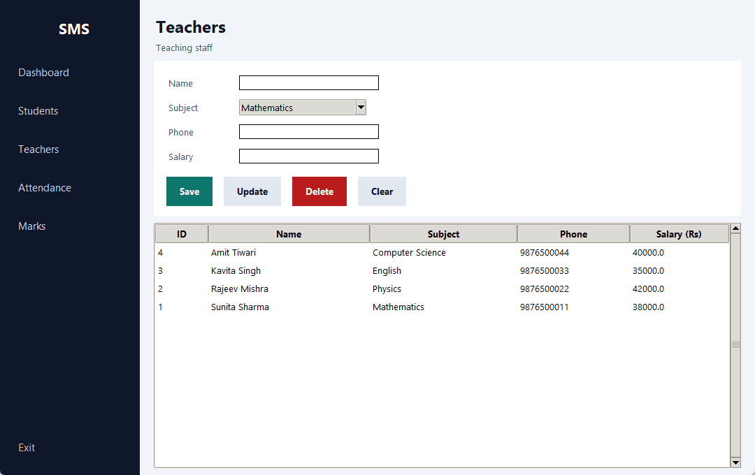The height and width of the screenshot is (475, 755).
Task: Select the Sunita Sharma row
Action: tap(442, 307)
